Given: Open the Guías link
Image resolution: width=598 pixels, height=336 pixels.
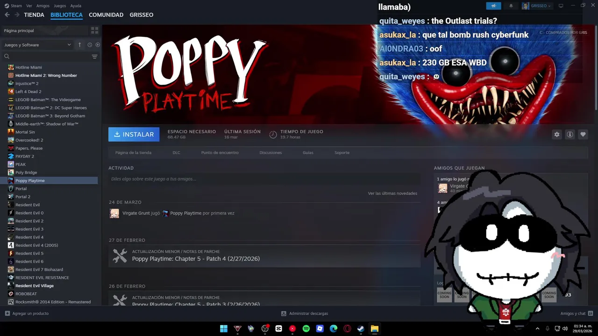Looking at the screenshot, I should coord(308,153).
